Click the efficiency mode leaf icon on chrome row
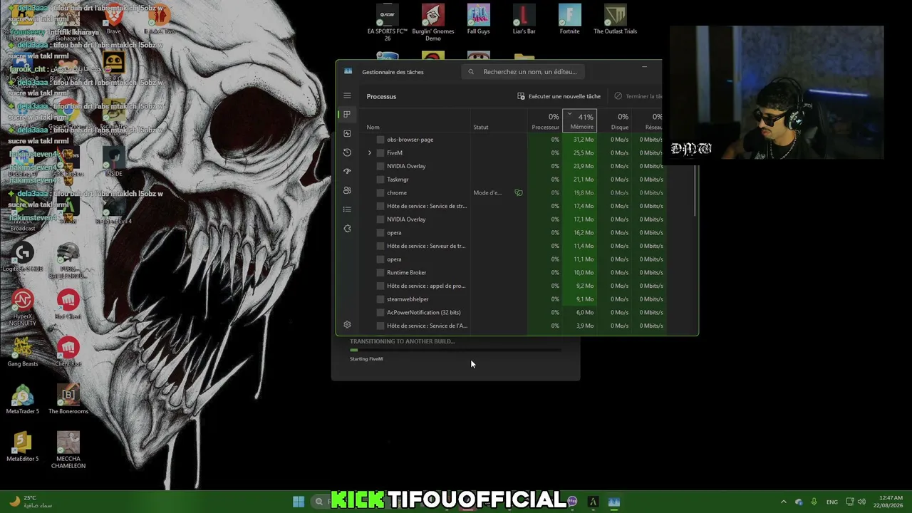Image resolution: width=912 pixels, height=513 pixels. [519, 192]
